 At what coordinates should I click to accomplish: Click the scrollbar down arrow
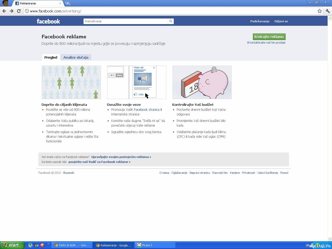[330, 239]
